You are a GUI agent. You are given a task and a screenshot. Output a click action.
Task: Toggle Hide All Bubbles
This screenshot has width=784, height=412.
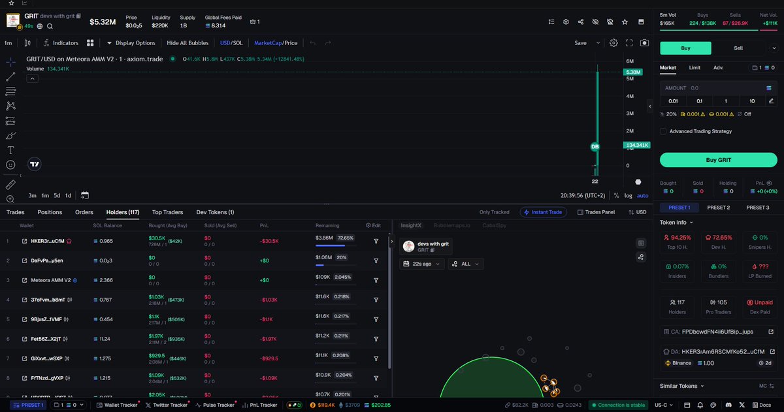tap(188, 43)
